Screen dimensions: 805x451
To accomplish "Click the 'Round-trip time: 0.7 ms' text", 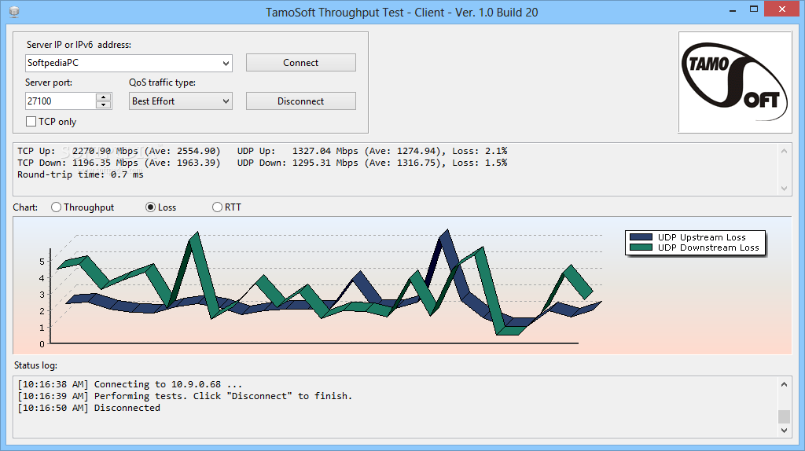I will [x=81, y=174].
